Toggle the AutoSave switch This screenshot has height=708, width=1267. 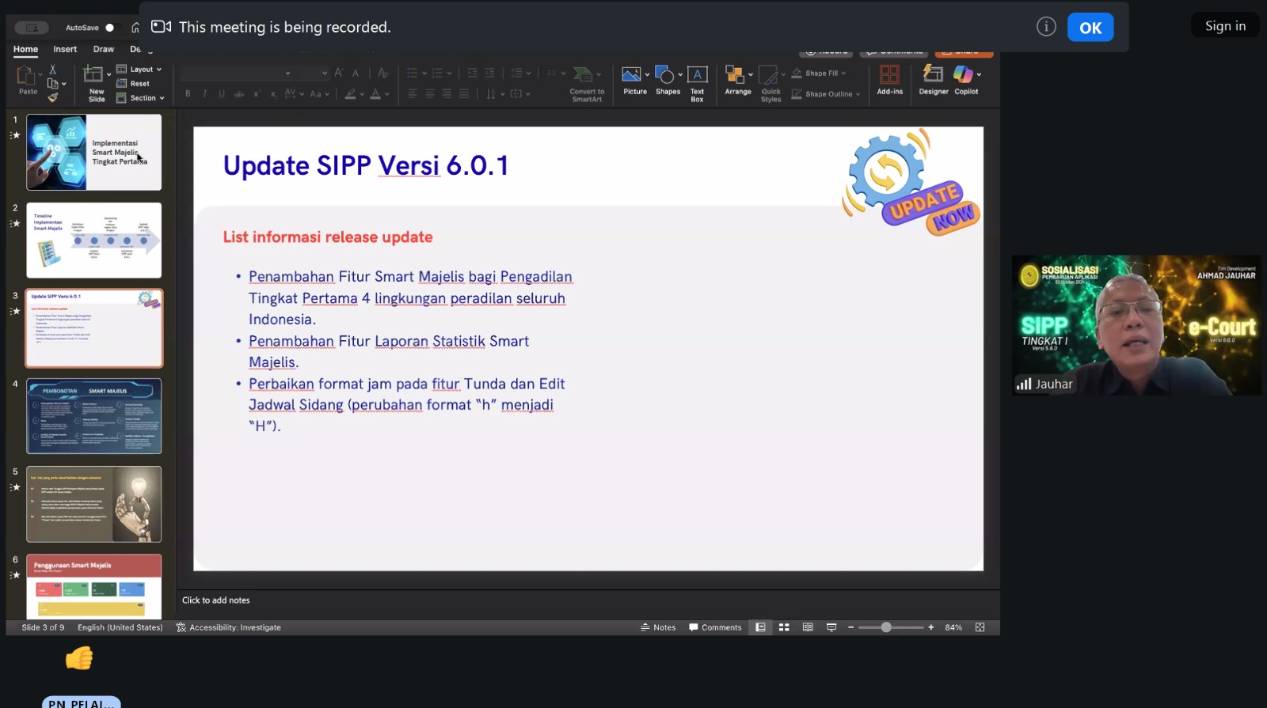pyautogui.click(x=108, y=28)
